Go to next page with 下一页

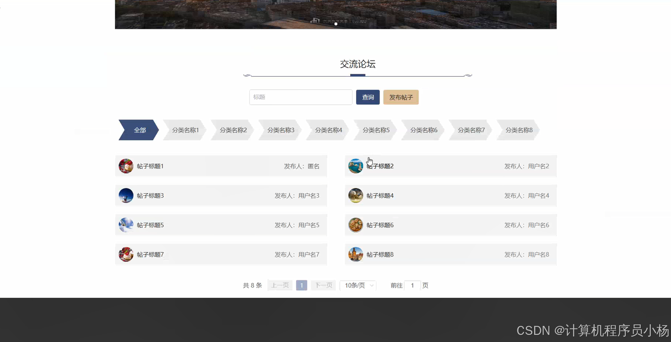pos(323,285)
